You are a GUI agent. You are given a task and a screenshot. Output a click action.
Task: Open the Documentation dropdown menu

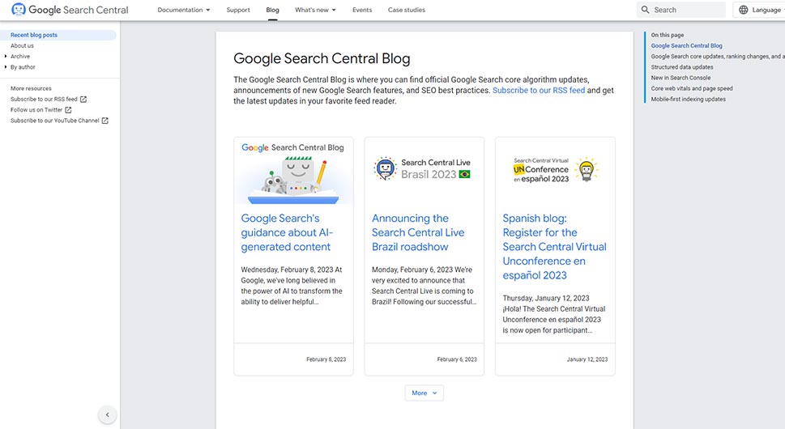[x=184, y=10]
